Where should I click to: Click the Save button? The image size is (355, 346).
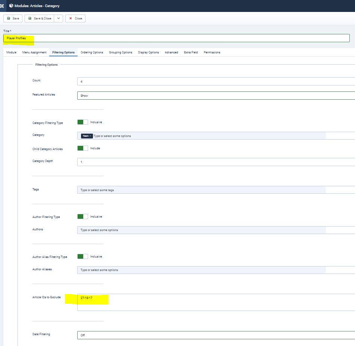13,18
